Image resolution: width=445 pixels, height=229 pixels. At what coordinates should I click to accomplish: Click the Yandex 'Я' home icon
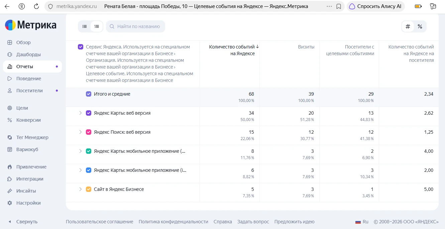(x=22, y=6)
